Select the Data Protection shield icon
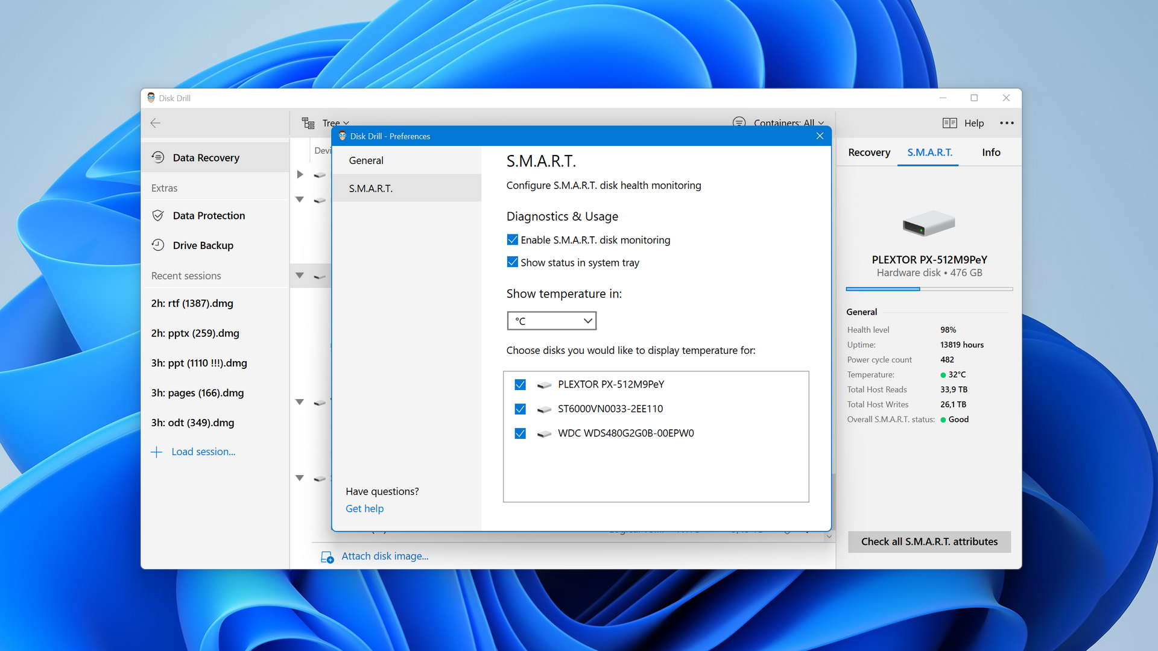 click(x=158, y=215)
